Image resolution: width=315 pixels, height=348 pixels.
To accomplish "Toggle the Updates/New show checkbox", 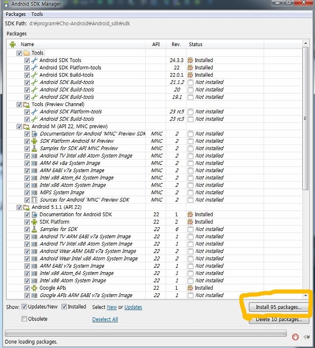I will 24,307.
